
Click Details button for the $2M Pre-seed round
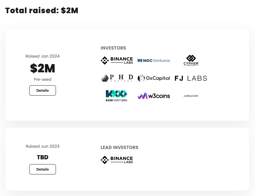click(x=42, y=90)
